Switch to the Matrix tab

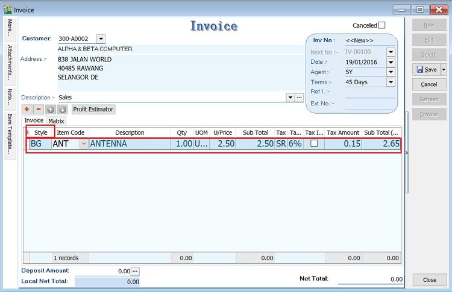[56, 121]
